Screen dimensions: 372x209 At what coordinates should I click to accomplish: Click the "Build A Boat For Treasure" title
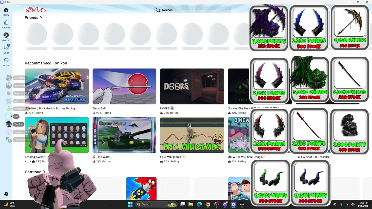[312, 157]
